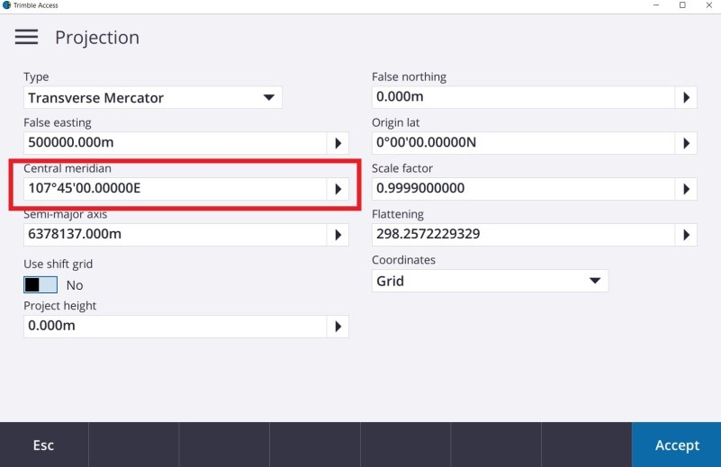Click the Semi-major axis arrow button
The height and width of the screenshot is (467, 721).
click(x=338, y=235)
